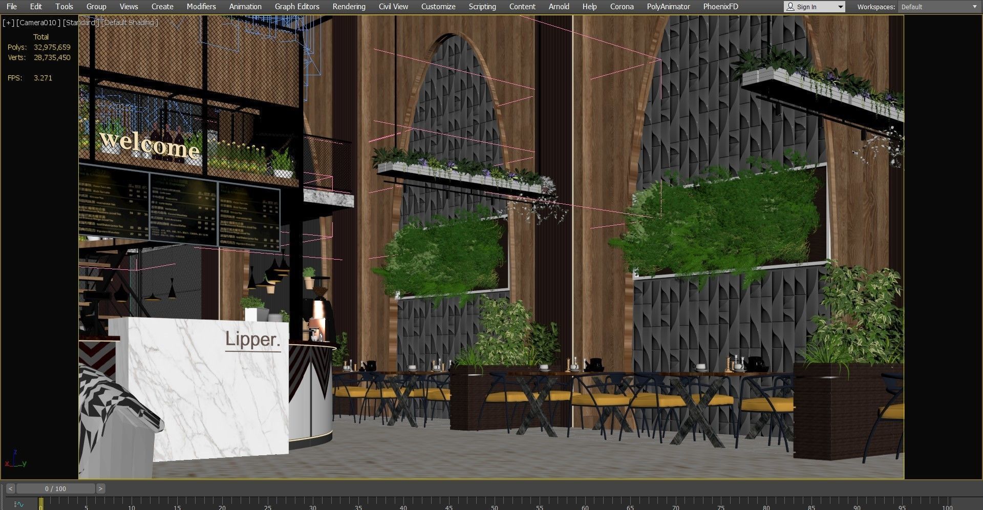Open the Animation menu
Screen dimensions: 983x510
(x=245, y=7)
